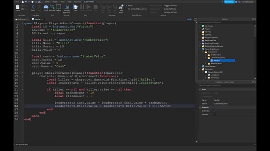The image size is (270, 151).
Task: Open the VIEW ribbon tab
Action: pos(69,2)
